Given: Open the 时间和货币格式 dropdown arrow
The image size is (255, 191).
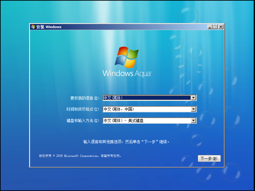Looking at the screenshot, I should pos(194,109).
